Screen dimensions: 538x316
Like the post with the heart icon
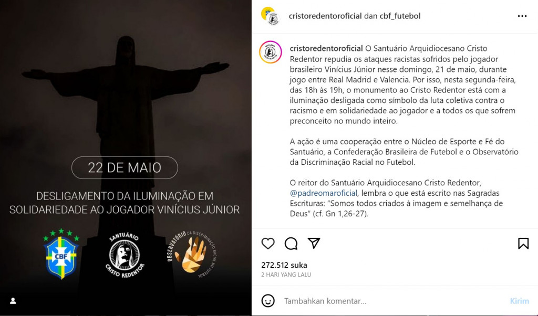pyautogui.click(x=268, y=244)
